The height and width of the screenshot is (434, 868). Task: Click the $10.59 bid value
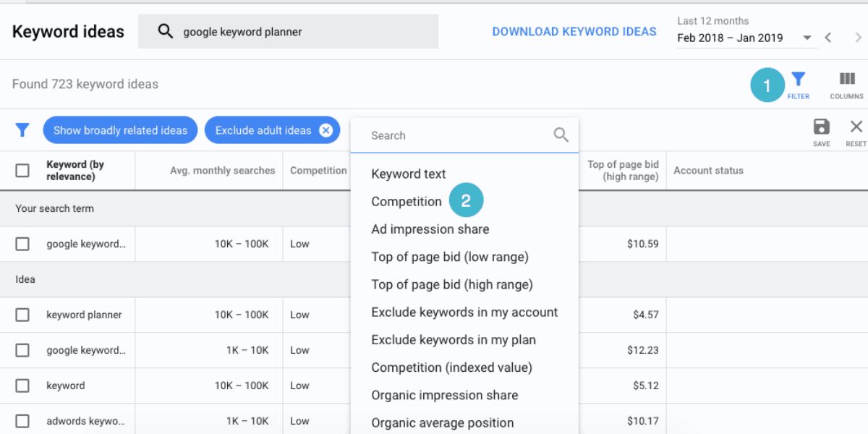coord(643,244)
